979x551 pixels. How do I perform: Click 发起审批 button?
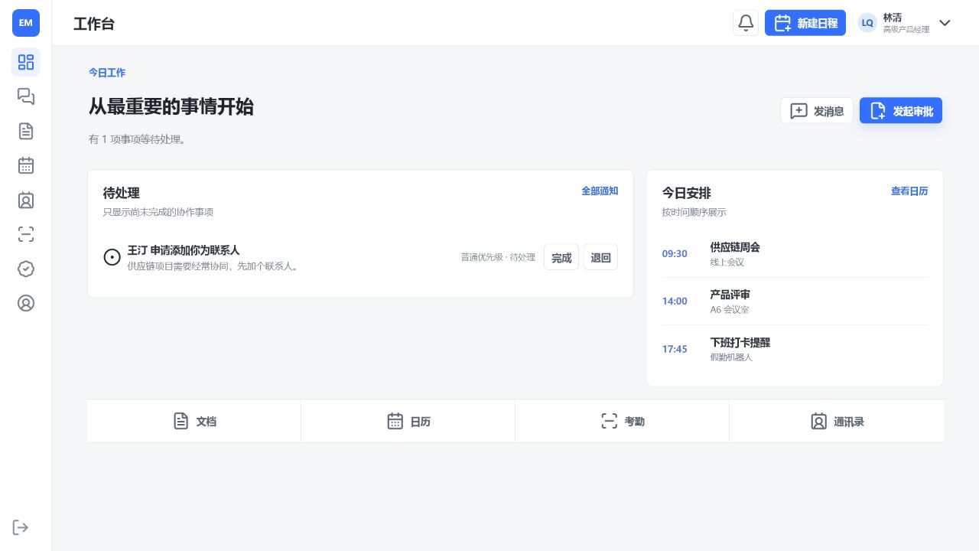tap(901, 111)
